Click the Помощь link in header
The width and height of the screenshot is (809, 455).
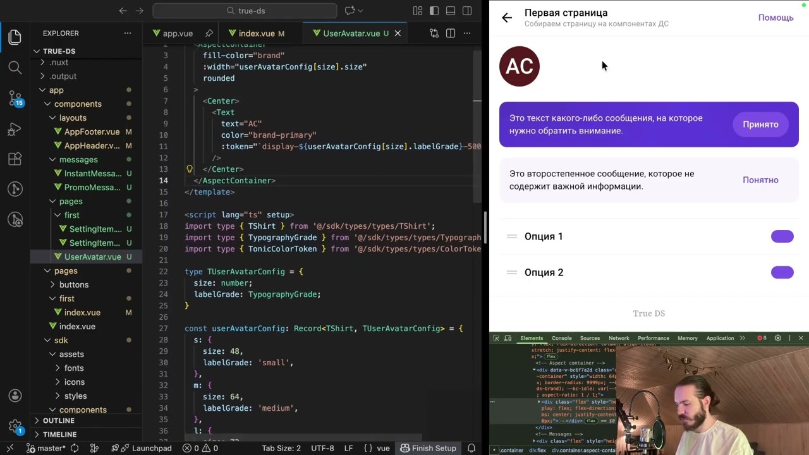[x=776, y=18]
